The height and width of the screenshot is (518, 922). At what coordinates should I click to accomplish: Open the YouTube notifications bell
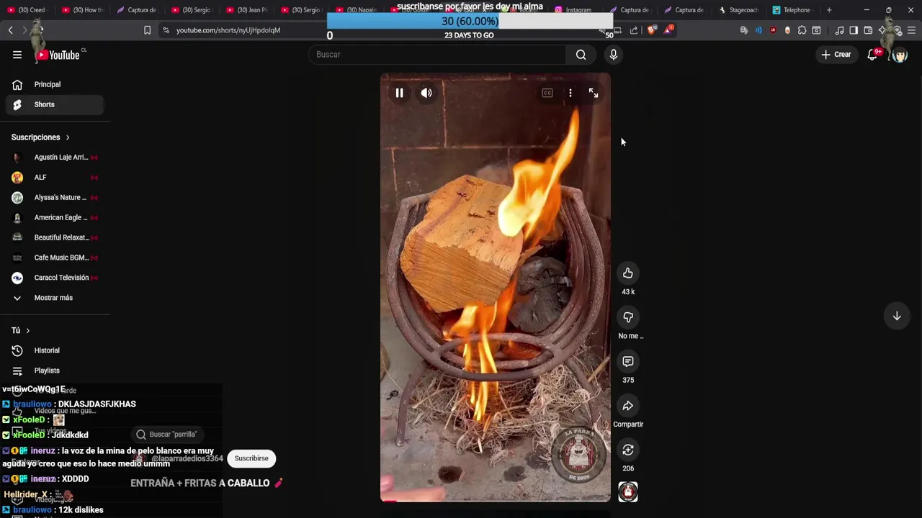click(872, 55)
